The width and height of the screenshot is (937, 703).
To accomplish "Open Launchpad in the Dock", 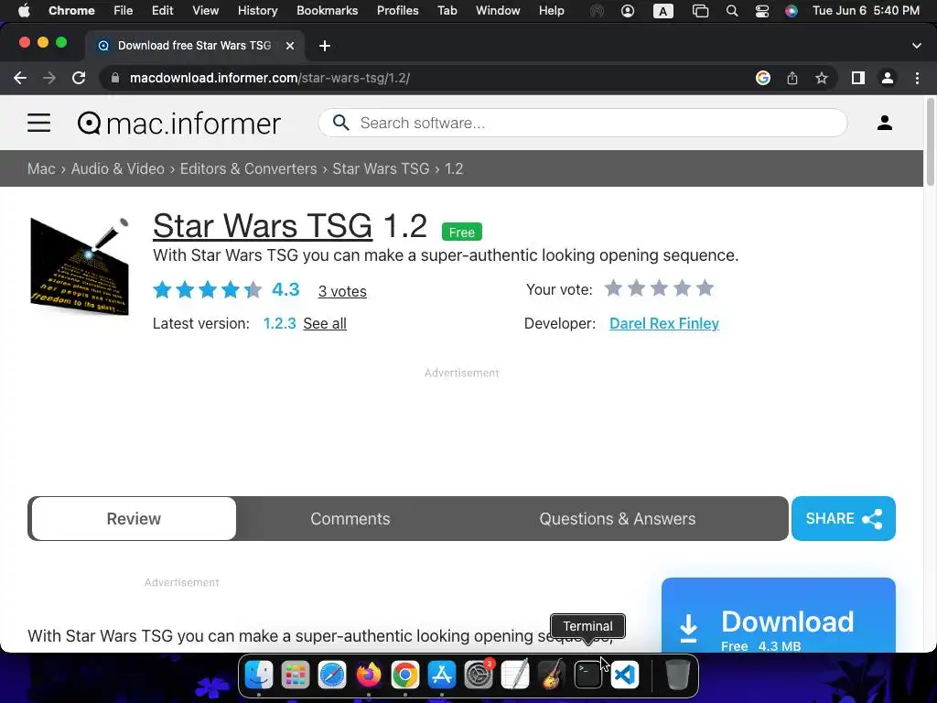I will click(296, 675).
